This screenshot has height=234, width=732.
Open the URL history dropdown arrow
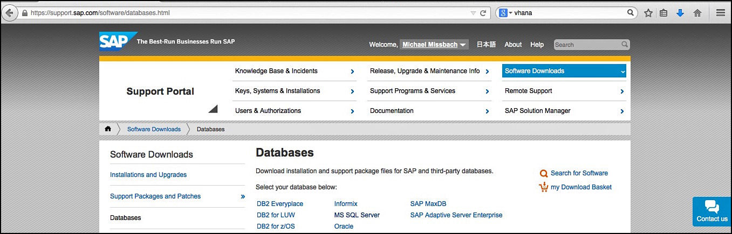pos(473,13)
